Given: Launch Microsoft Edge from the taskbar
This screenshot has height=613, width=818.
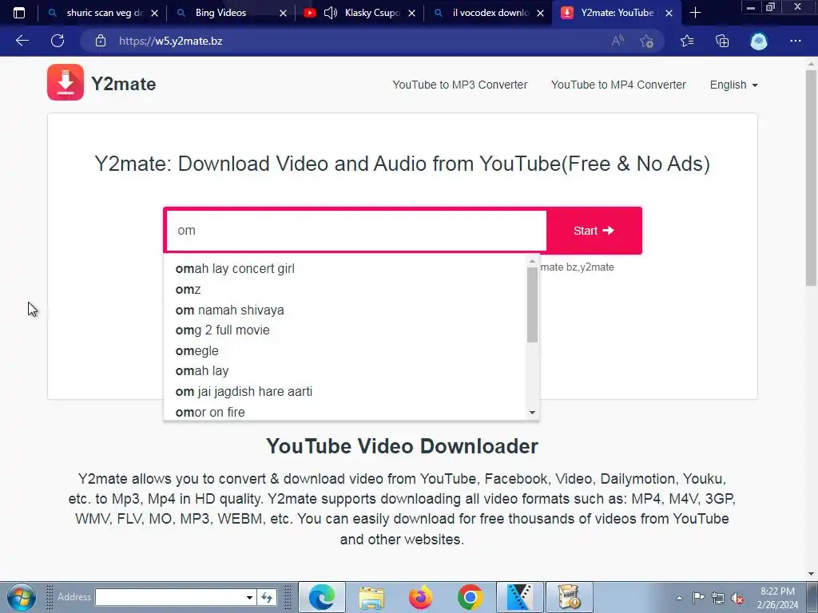Looking at the screenshot, I should 321,597.
